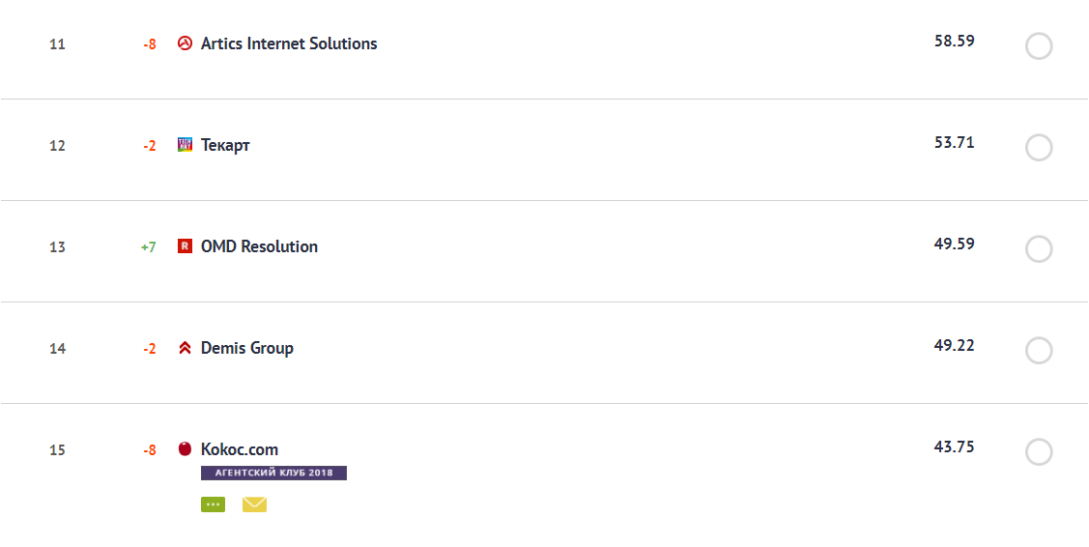Select the radio circle for Demis Group
The image size is (1089, 547).
coord(1039,351)
